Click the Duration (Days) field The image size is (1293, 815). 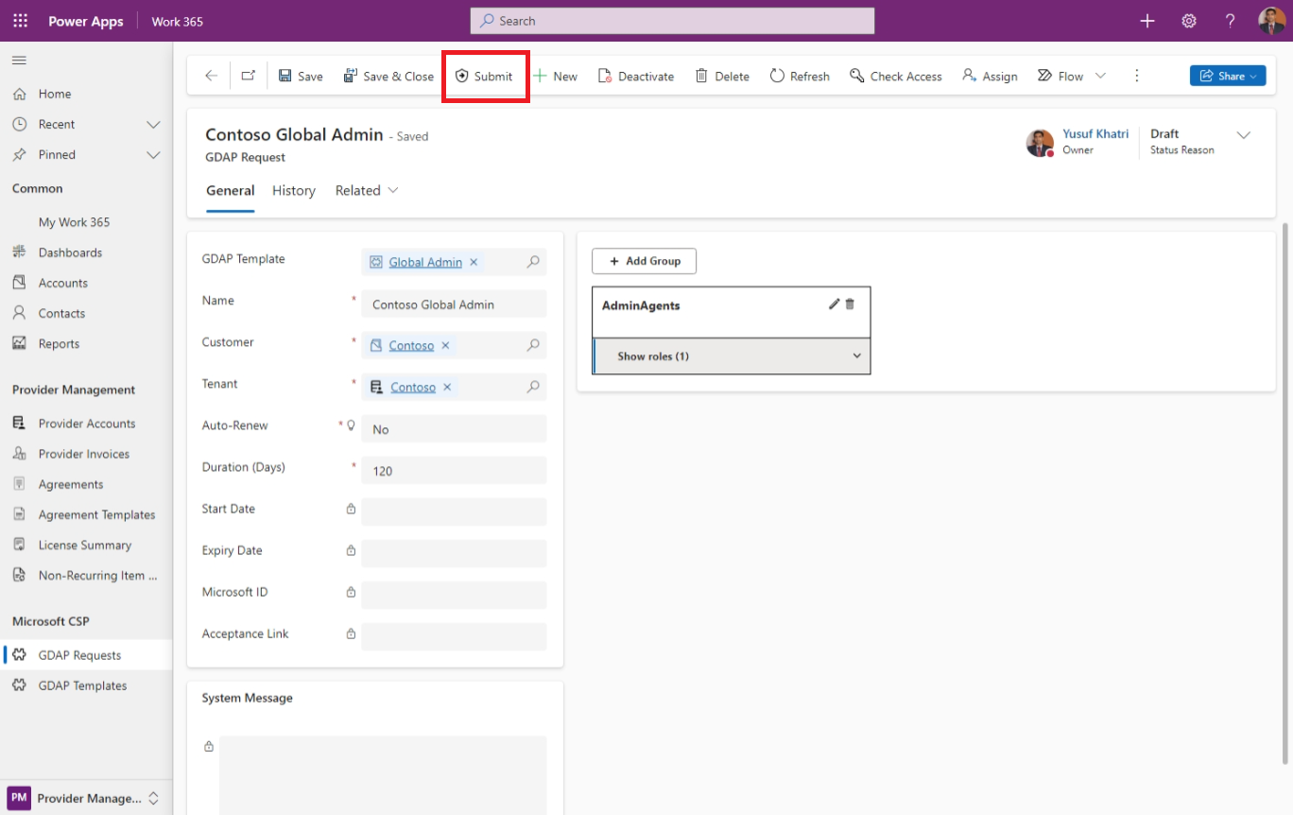click(x=454, y=471)
